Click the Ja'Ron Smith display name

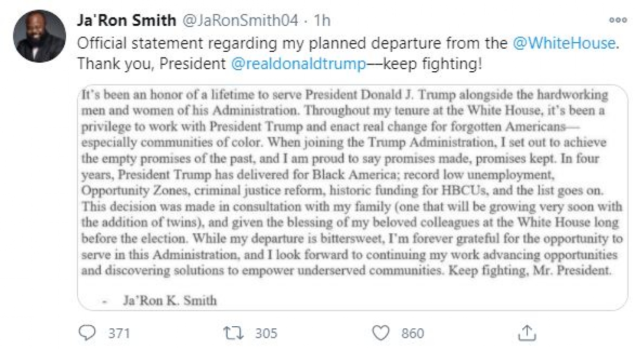tap(127, 21)
